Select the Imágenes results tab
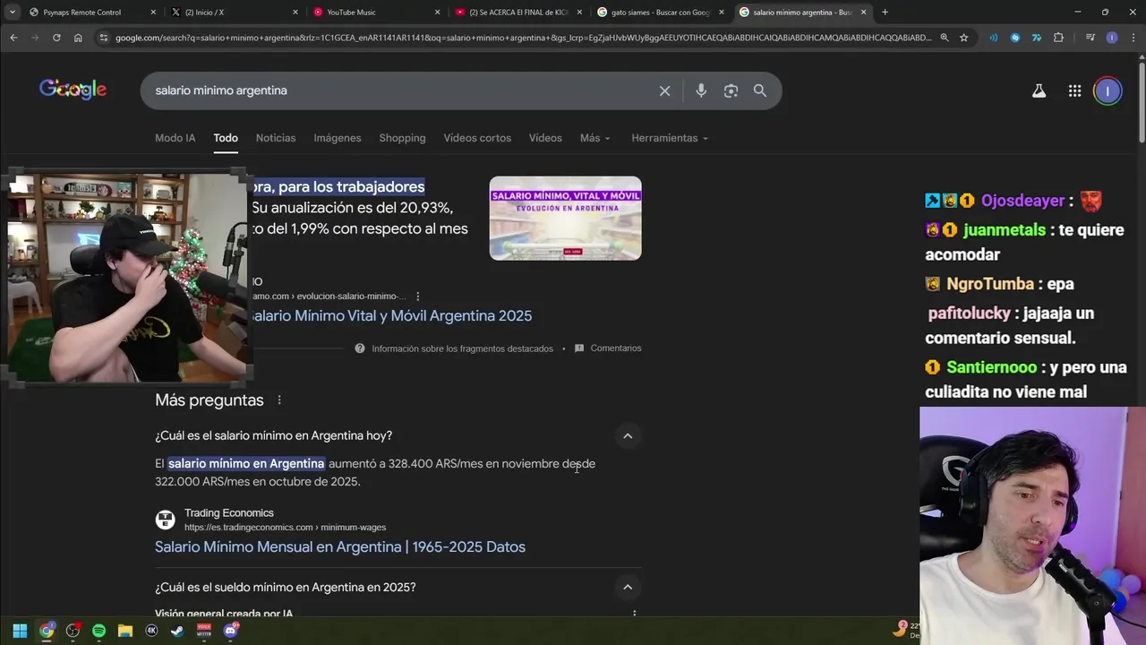The height and width of the screenshot is (645, 1146). [x=338, y=138]
